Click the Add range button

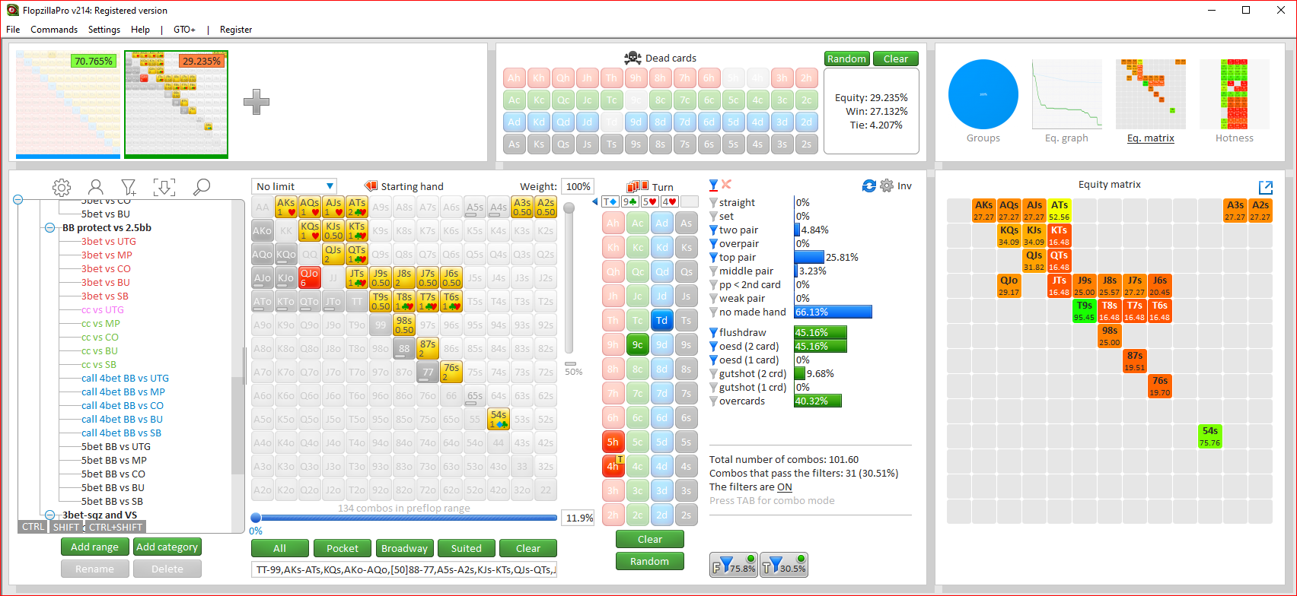point(95,547)
